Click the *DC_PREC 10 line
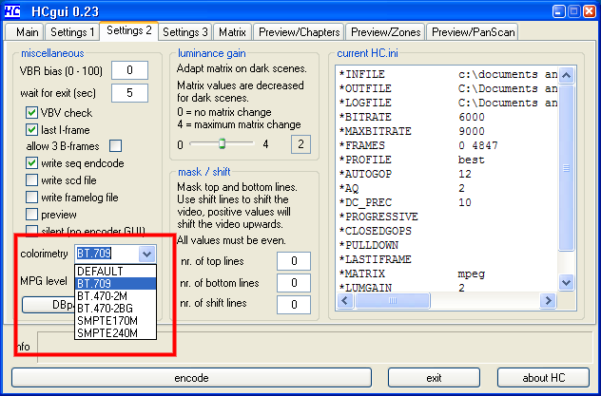This screenshot has height=396, width=601. pyautogui.click(x=405, y=202)
